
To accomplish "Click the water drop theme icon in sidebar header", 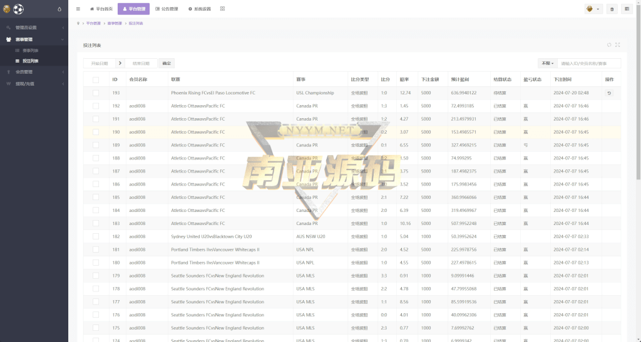I will tap(59, 9).
